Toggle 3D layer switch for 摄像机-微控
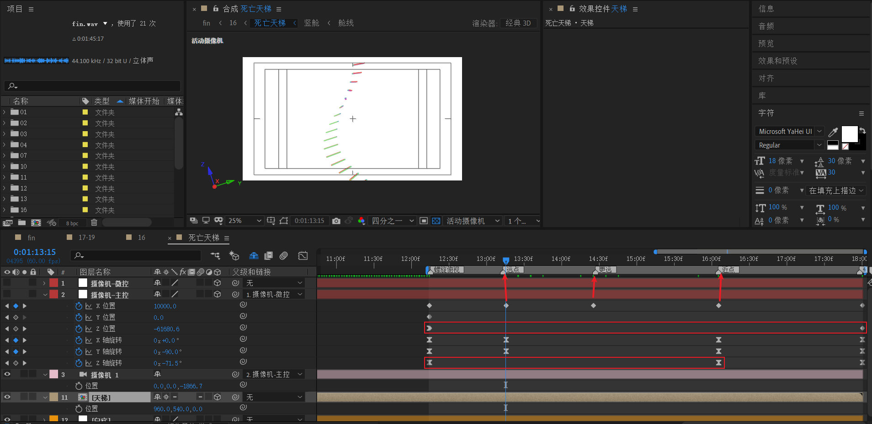This screenshot has width=872, height=424. tap(218, 283)
